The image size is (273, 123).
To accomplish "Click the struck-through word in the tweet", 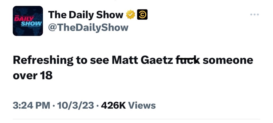I will click(188, 60).
